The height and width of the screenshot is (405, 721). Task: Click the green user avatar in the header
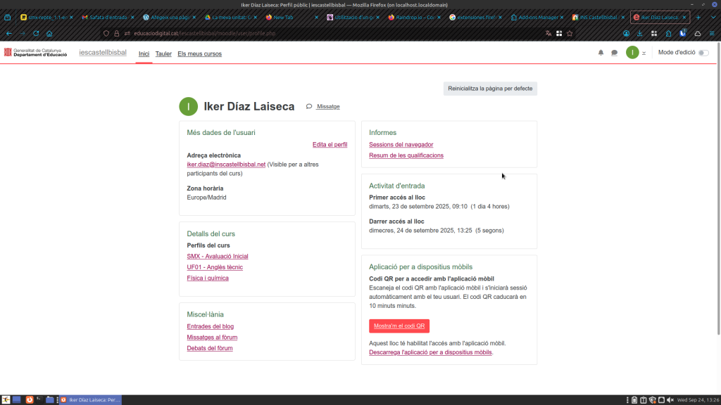click(x=632, y=53)
